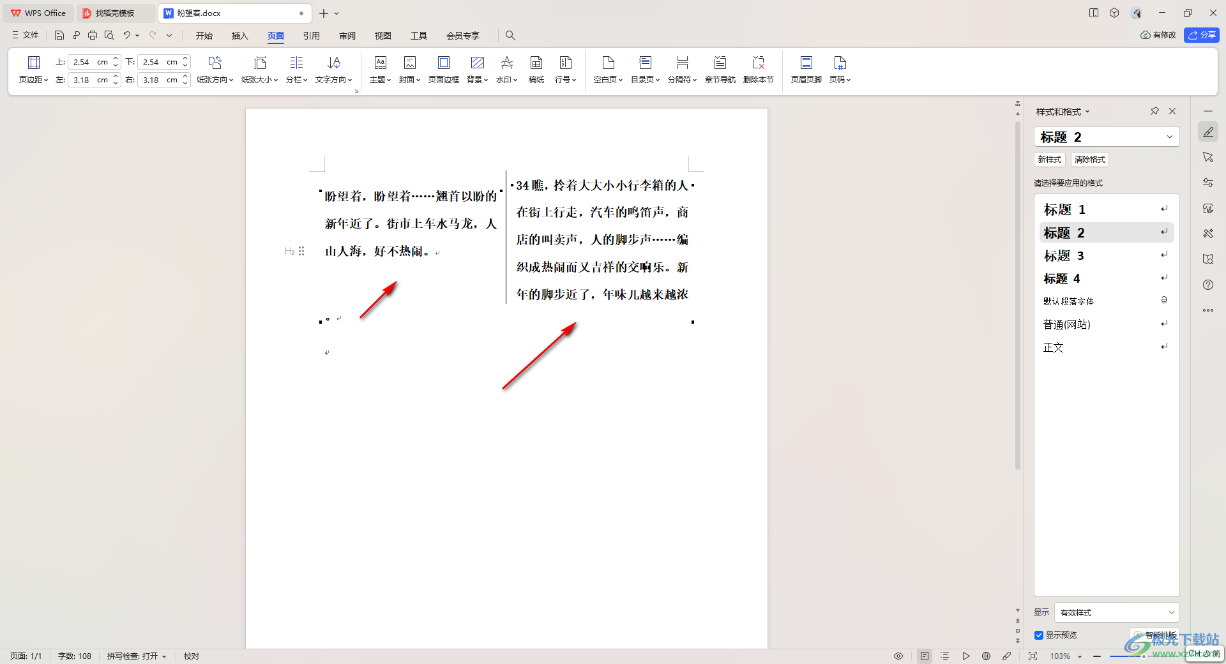Viewport: 1226px width, 664px height.
Task: Open the undo history dropdown
Action: [137, 35]
